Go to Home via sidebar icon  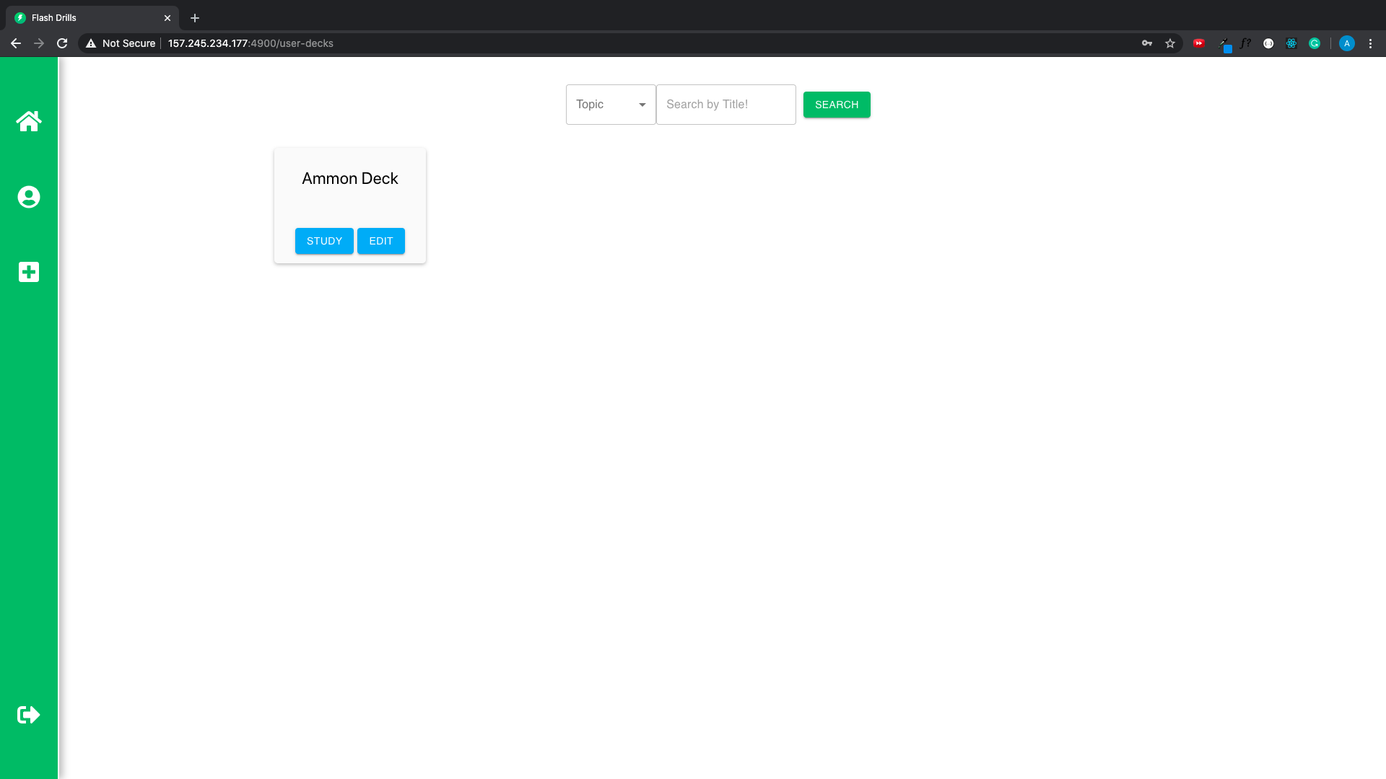tap(29, 121)
